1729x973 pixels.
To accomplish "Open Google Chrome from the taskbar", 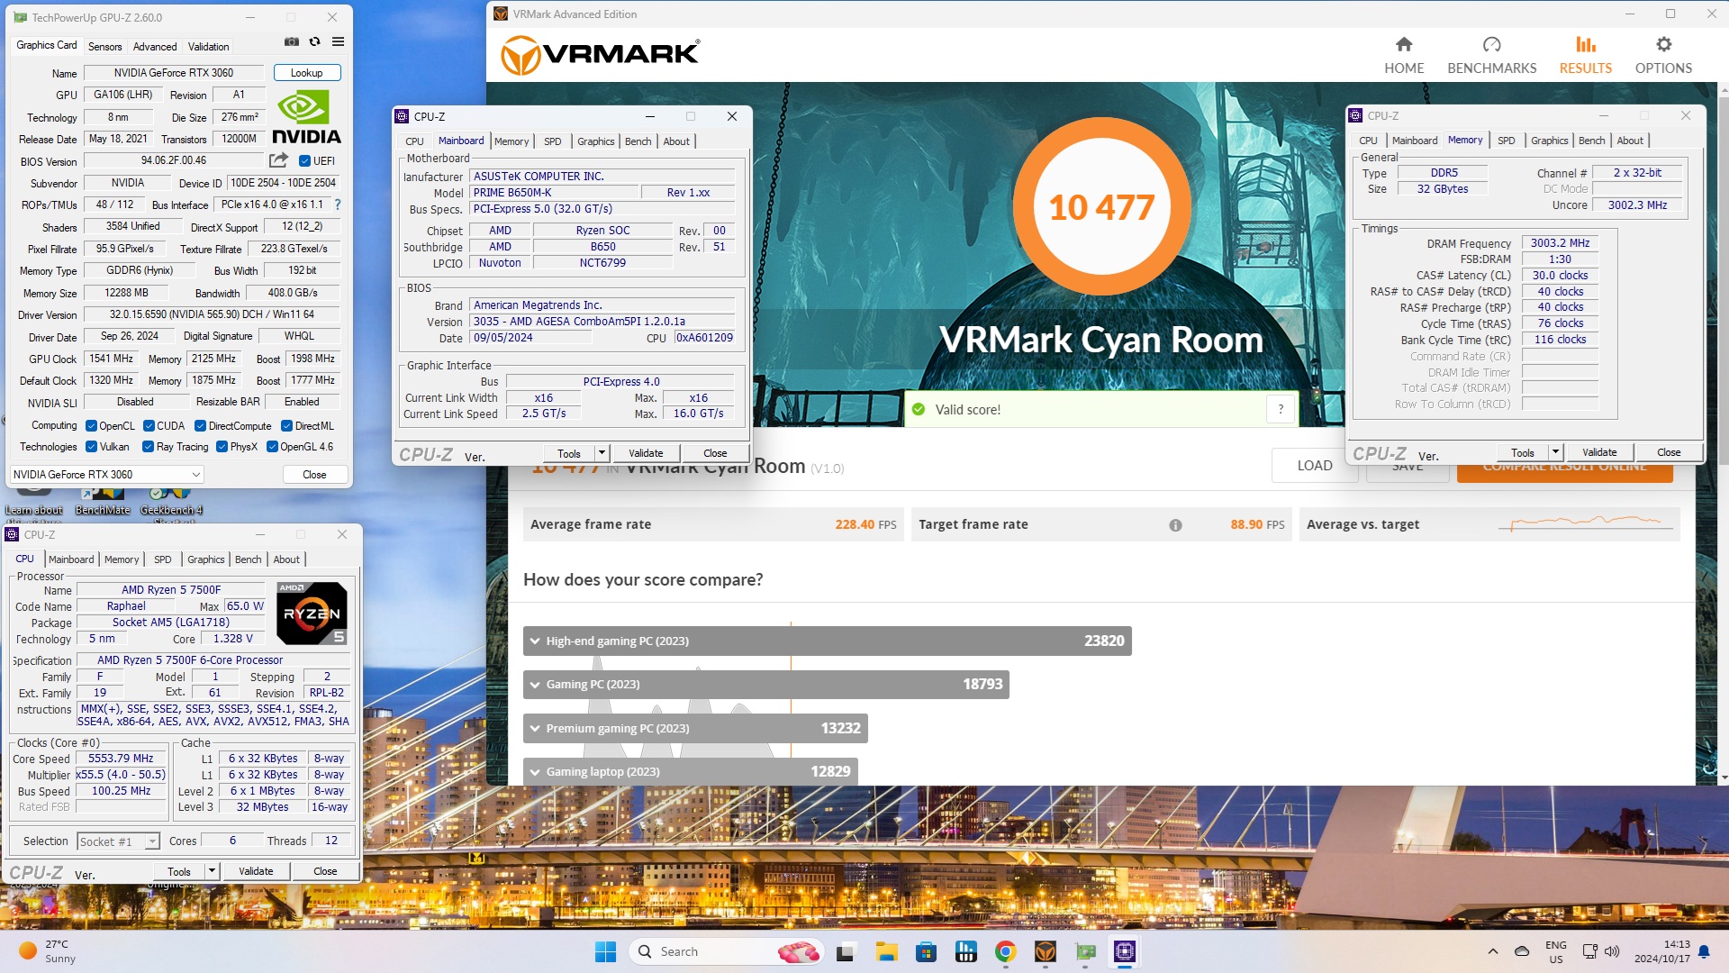I will 1005,951.
